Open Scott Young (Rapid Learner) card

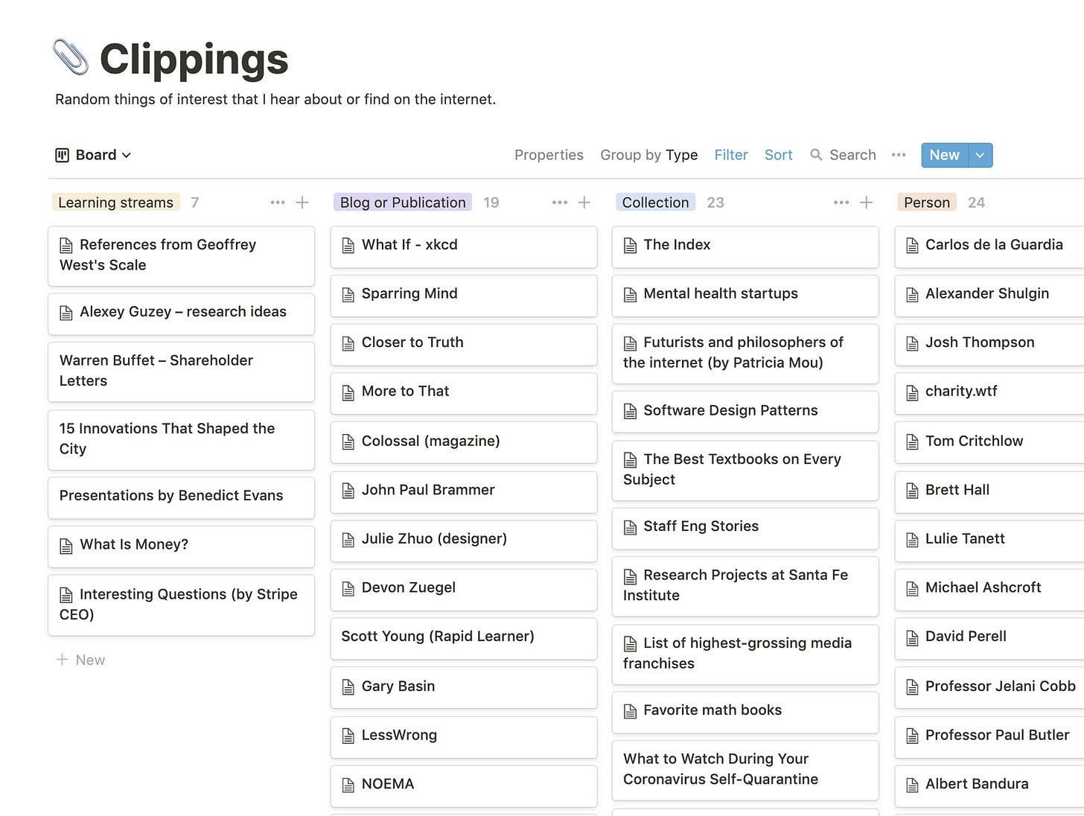click(463, 638)
